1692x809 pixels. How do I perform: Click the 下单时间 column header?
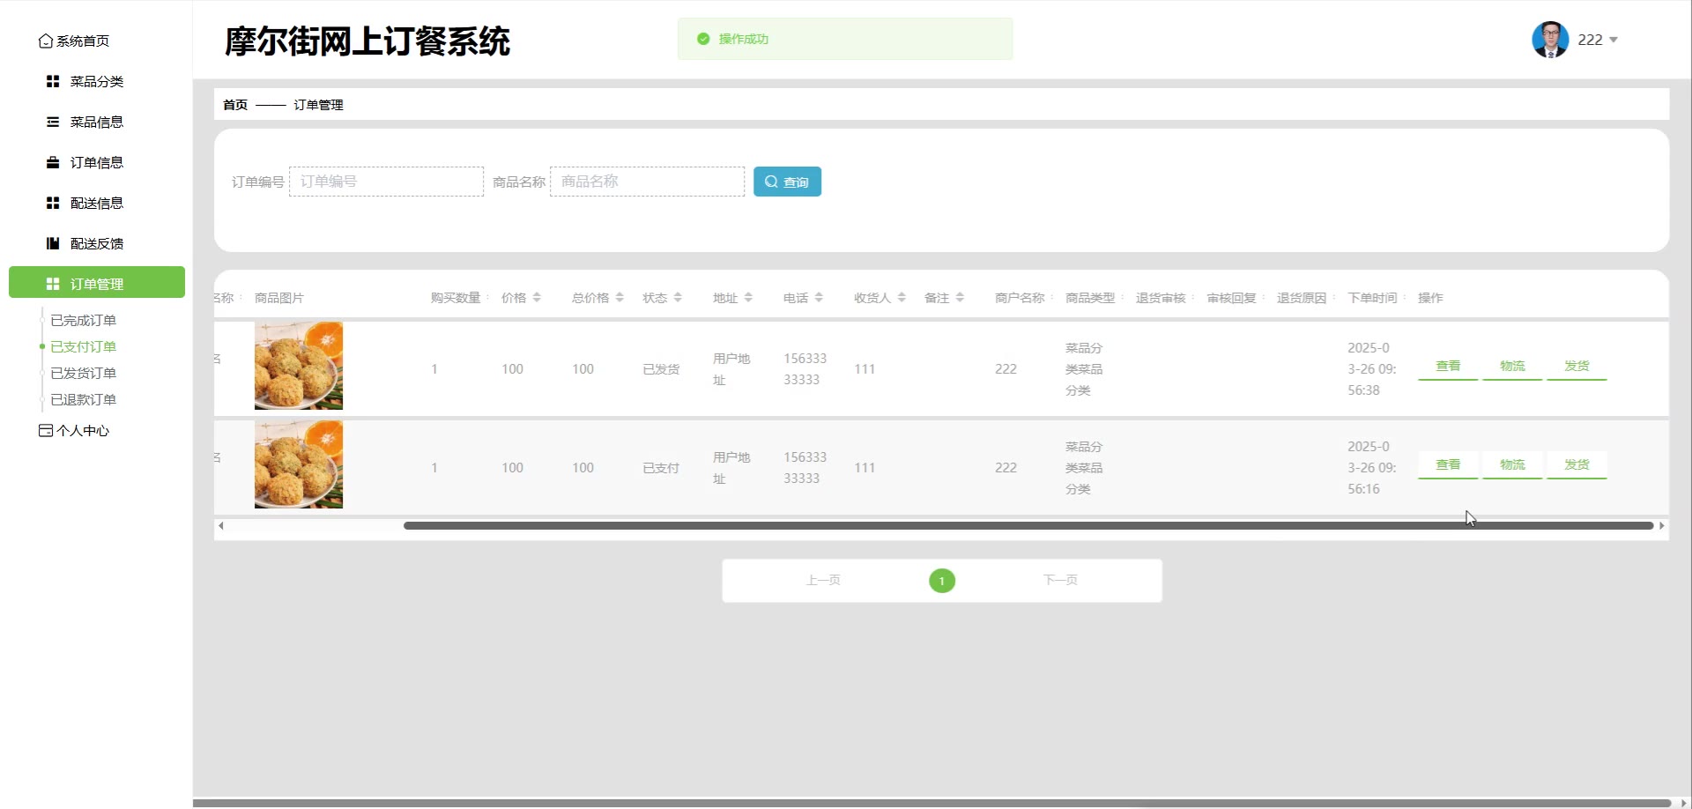tap(1372, 298)
